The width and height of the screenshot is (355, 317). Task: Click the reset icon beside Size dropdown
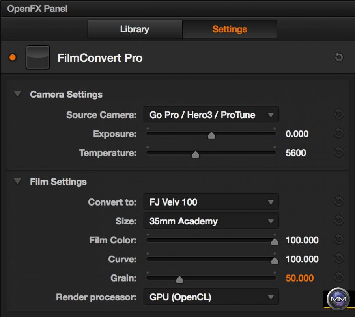pyautogui.click(x=338, y=221)
